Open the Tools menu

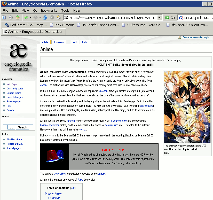(65, 11)
